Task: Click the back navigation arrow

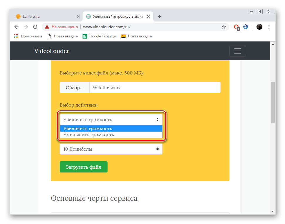Action: click(16, 27)
